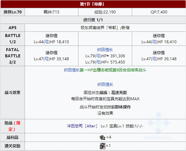This screenshot has height=151, width=186.
Task: Click the QP:7,400 cell
Action: (159, 12)
